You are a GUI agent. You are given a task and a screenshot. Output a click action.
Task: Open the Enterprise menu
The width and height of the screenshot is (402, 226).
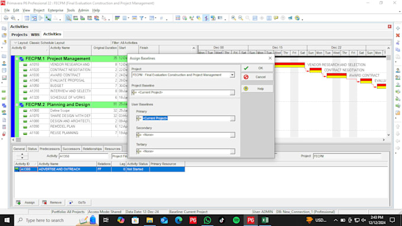[56, 10]
